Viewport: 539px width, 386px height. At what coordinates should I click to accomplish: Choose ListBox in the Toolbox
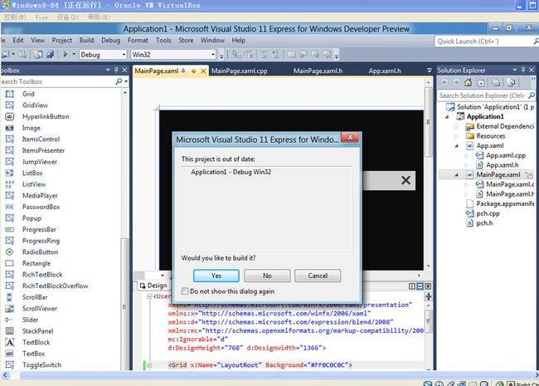point(32,173)
